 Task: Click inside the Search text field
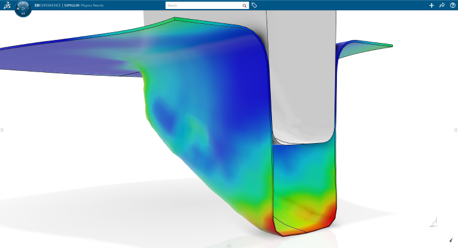203,5
